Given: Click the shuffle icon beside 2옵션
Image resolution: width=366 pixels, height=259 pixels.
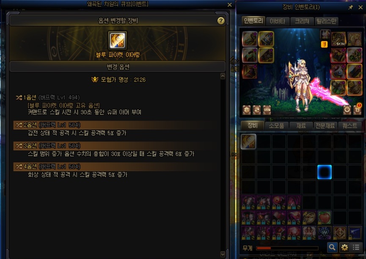Looking at the screenshot, I should 19,125.
